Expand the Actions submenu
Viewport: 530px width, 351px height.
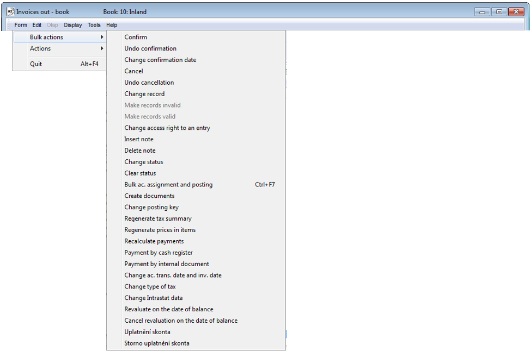click(59, 48)
